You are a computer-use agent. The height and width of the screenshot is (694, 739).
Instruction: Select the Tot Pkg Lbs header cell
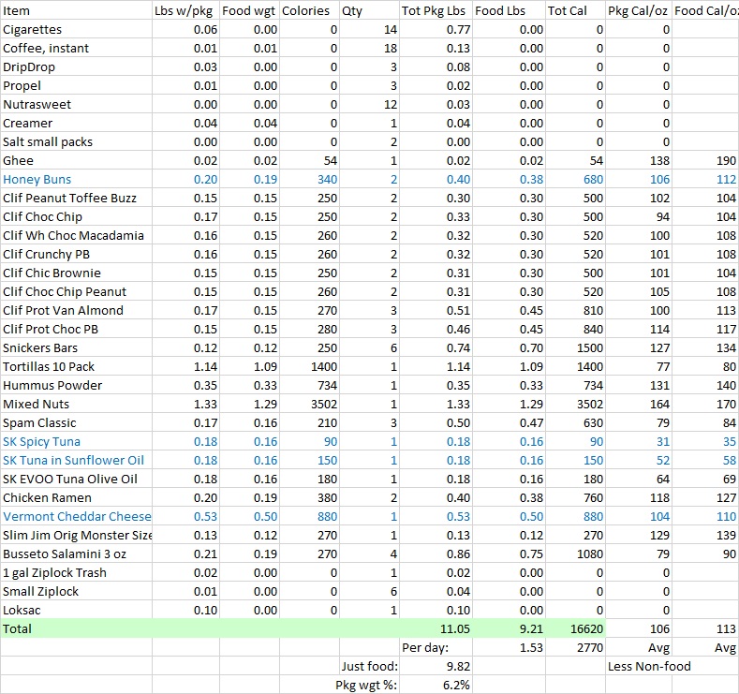pyautogui.click(x=435, y=11)
